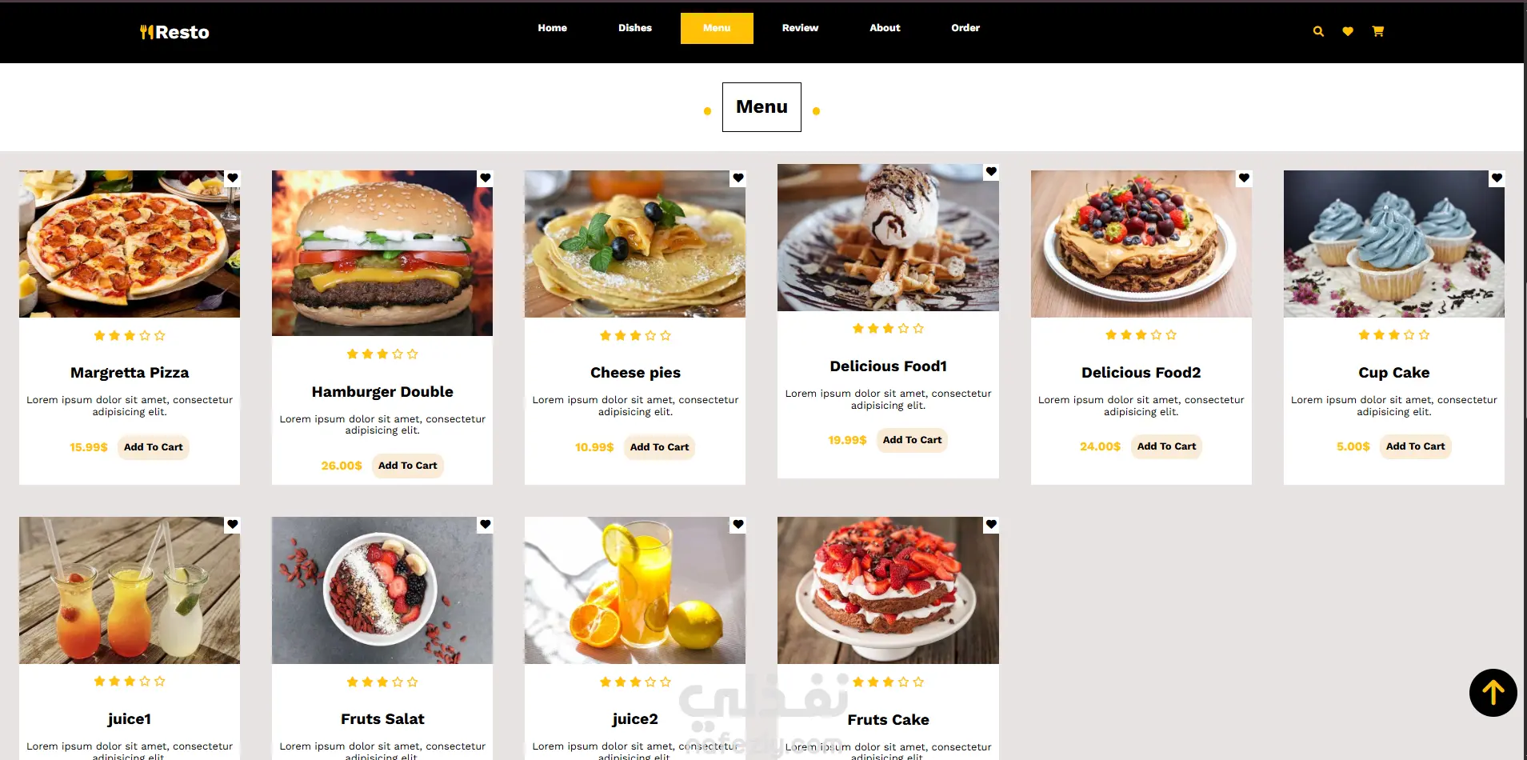Add Delicious Food2 to cart

tap(1166, 446)
